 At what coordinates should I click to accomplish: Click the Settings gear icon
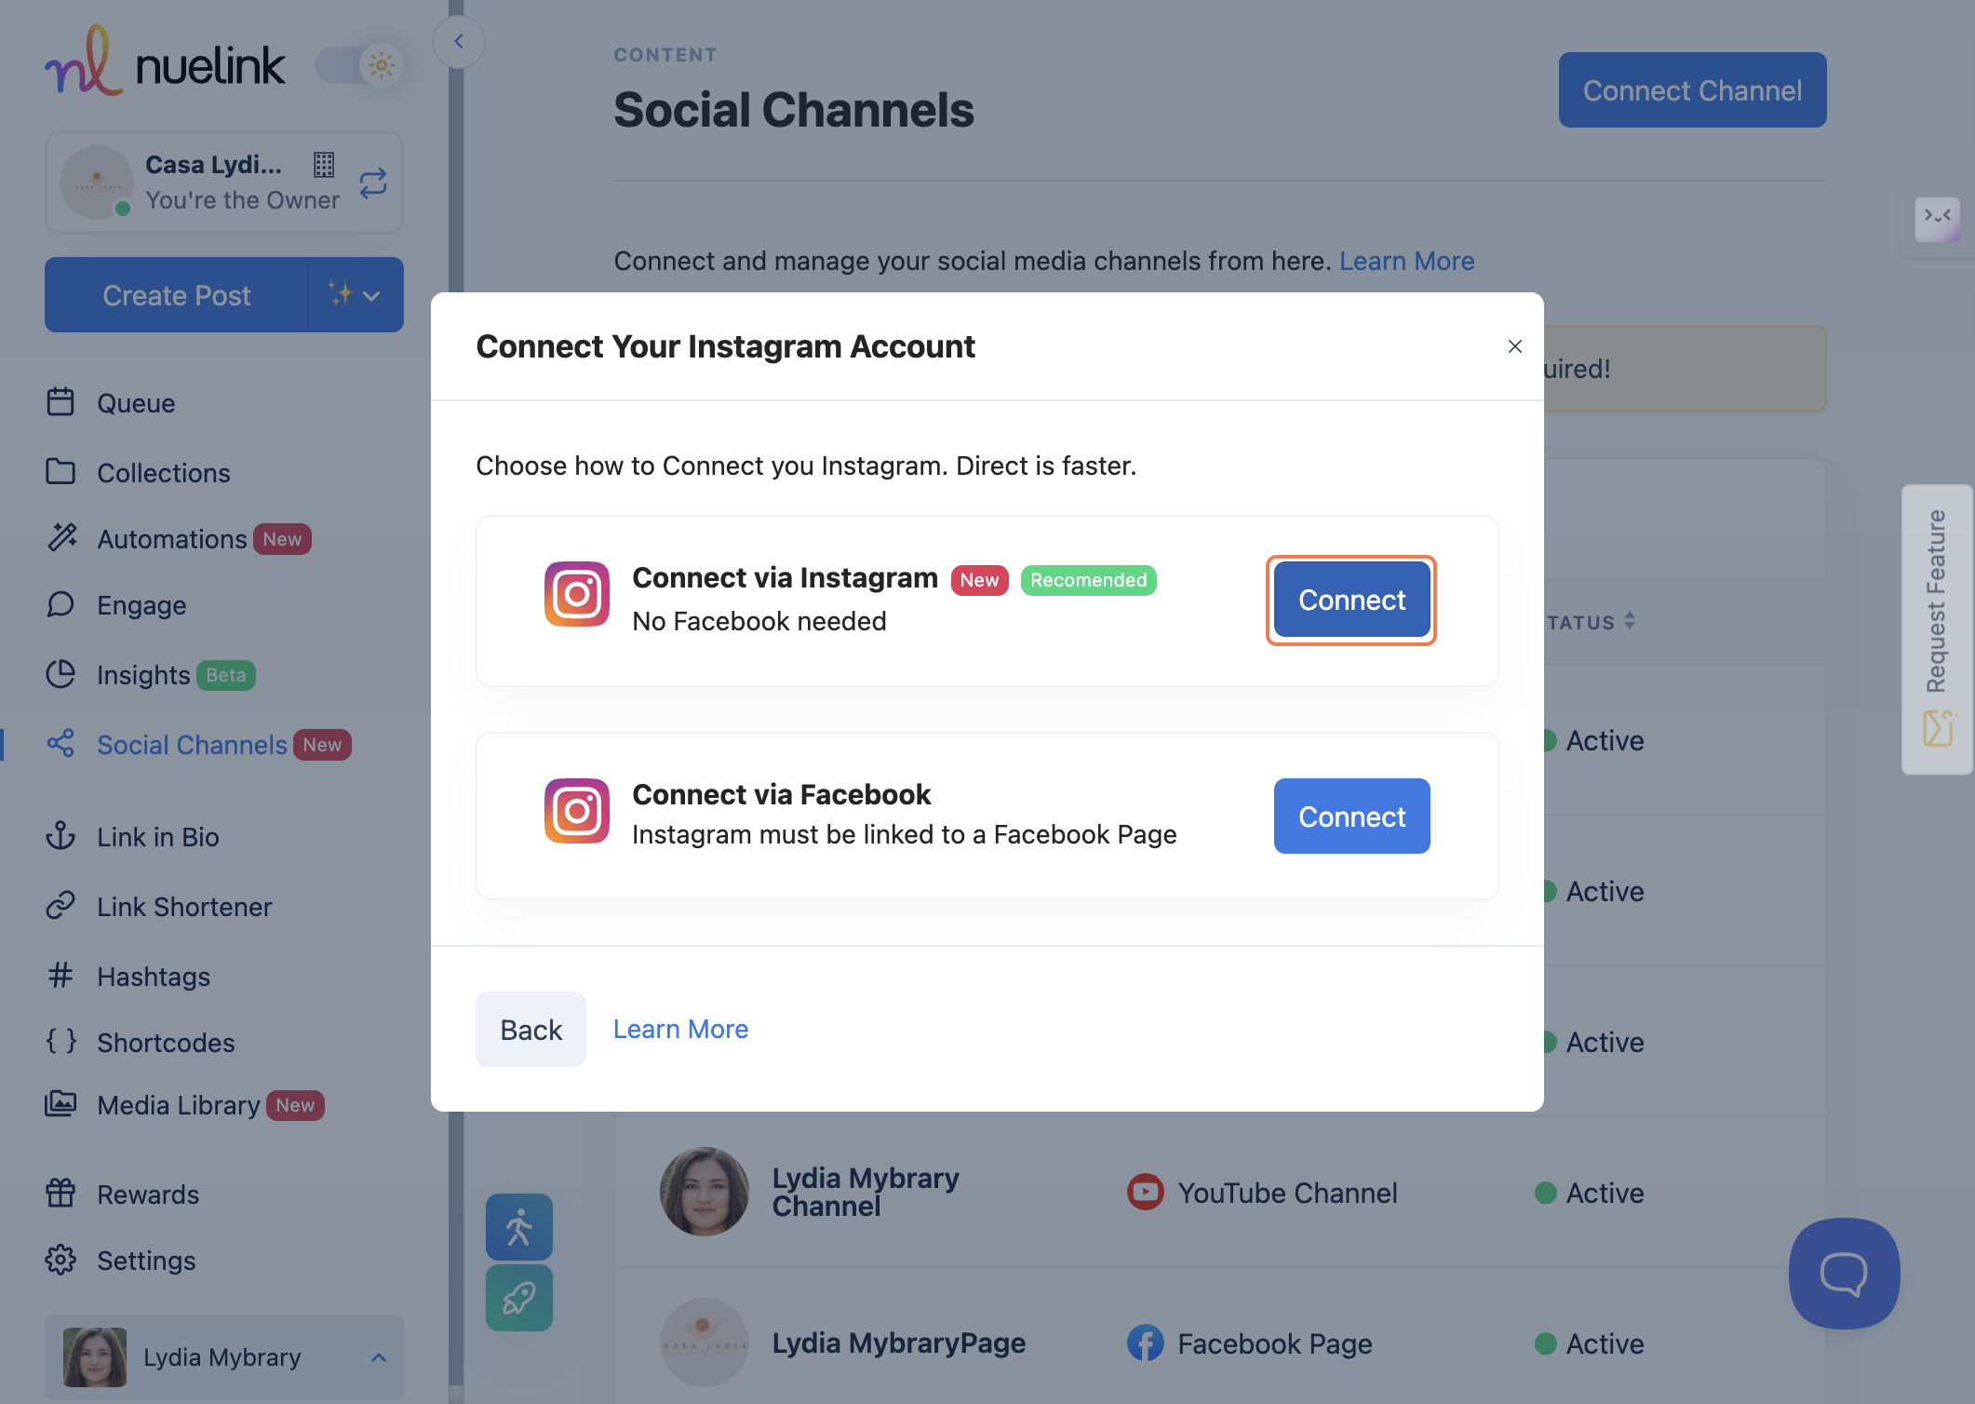coord(60,1260)
